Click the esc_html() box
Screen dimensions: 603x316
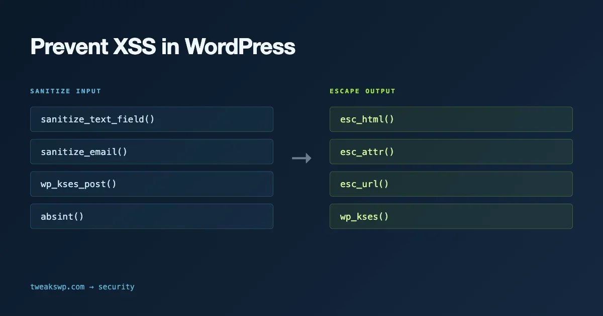click(x=451, y=119)
